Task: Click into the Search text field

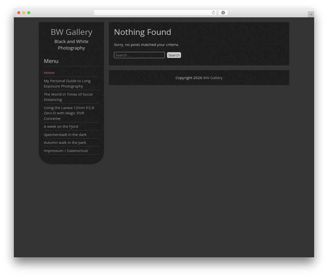Action: [x=139, y=55]
